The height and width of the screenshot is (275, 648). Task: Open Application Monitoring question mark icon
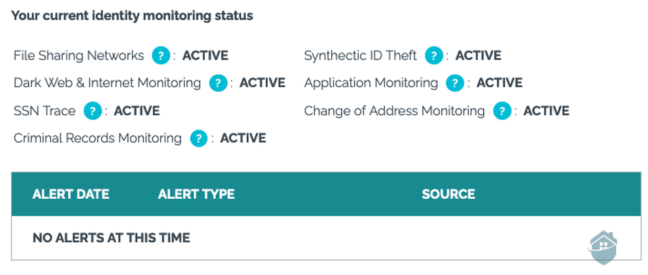(x=455, y=83)
